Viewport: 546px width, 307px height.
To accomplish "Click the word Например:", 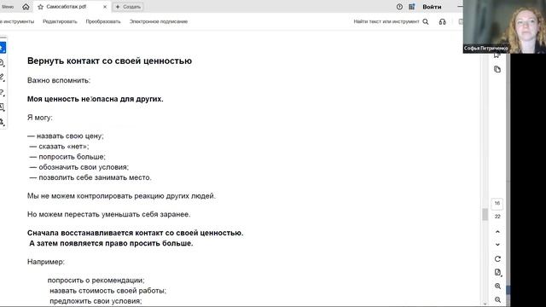I will 46,262.
